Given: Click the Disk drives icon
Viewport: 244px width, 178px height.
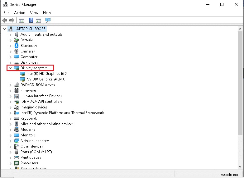Looking at the screenshot, I should pyautogui.click(x=17, y=63).
